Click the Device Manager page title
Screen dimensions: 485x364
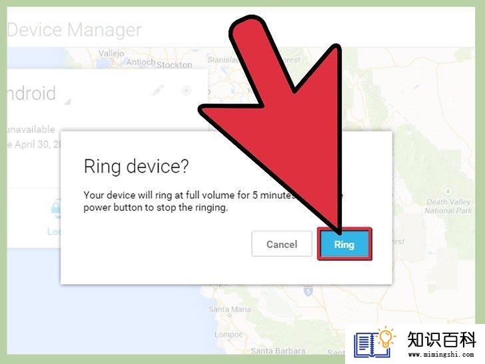tap(74, 30)
